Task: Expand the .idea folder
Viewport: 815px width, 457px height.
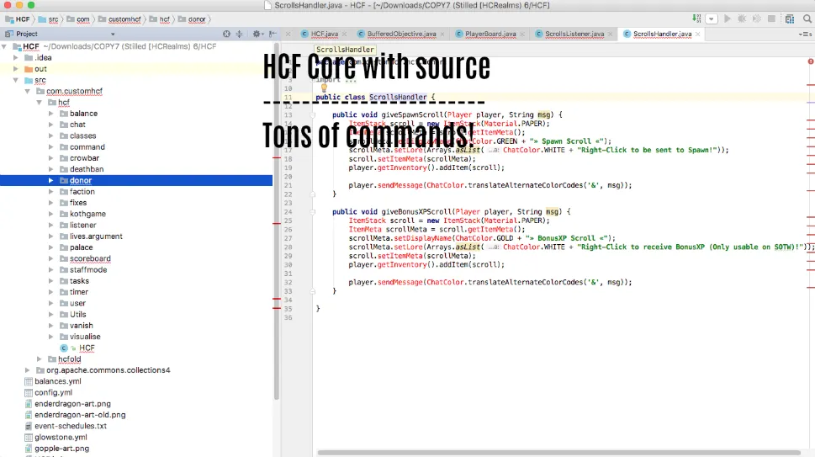Action: (16, 58)
